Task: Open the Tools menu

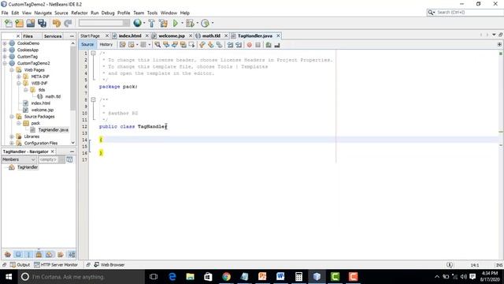Action: click(152, 13)
